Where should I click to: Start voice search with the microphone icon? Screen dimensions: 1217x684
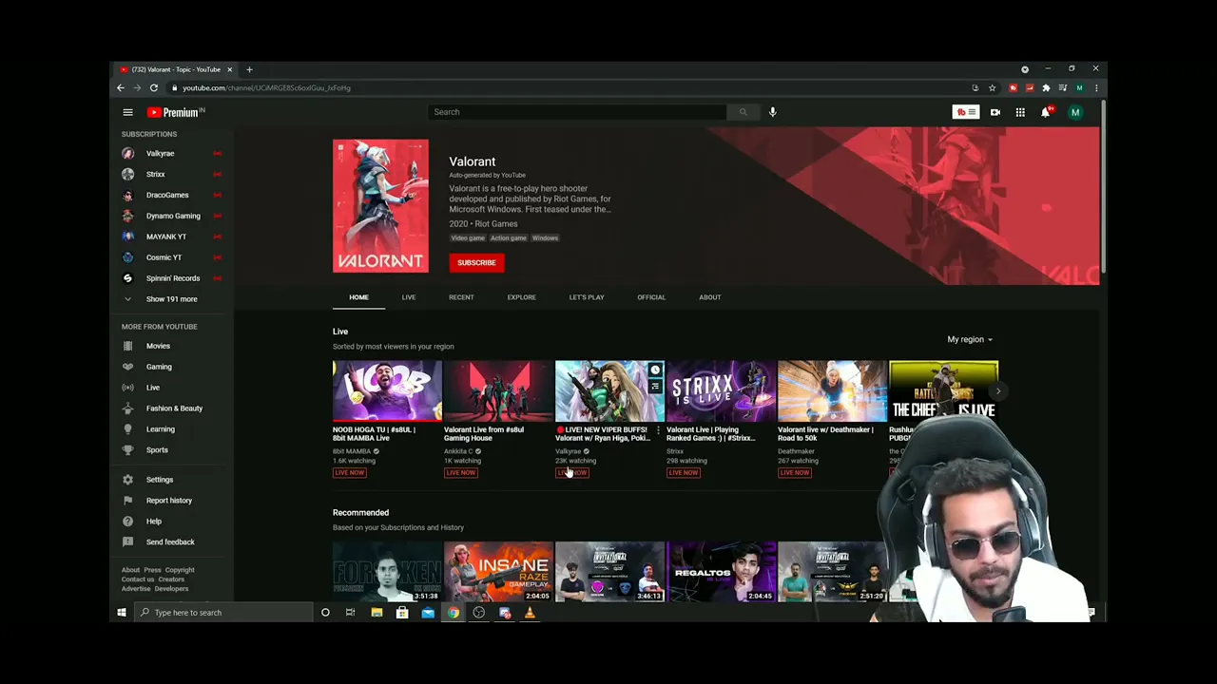pos(772,112)
